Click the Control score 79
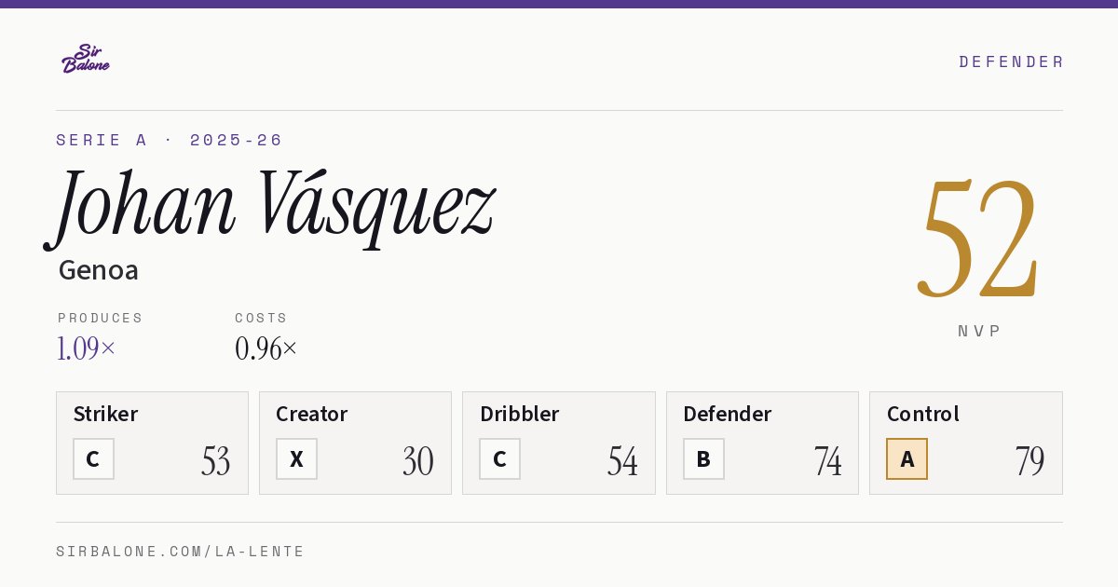Screen dimensions: 1118x587 pyautogui.click(x=1029, y=461)
